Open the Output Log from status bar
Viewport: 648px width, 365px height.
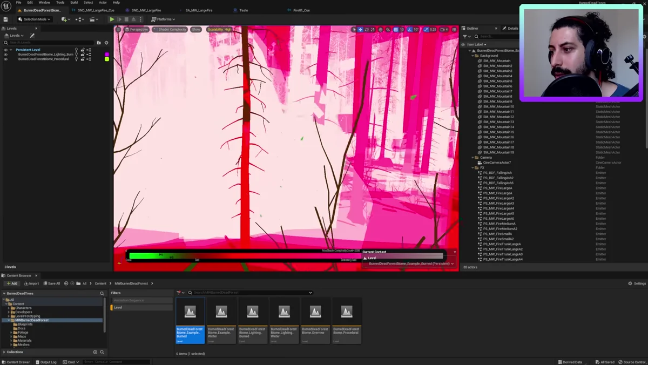(x=45, y=362)
